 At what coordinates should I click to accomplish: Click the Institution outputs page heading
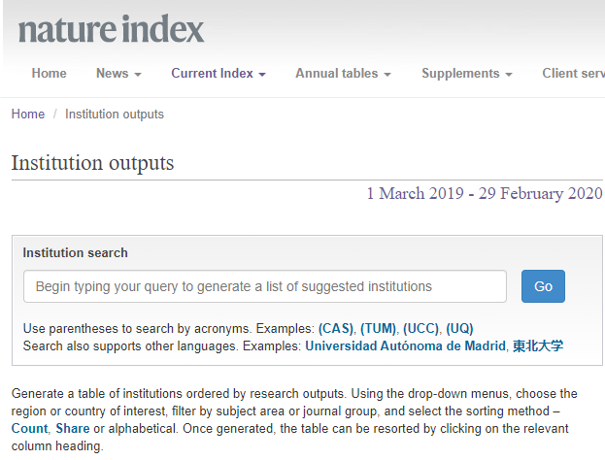(x=92, y=163)
